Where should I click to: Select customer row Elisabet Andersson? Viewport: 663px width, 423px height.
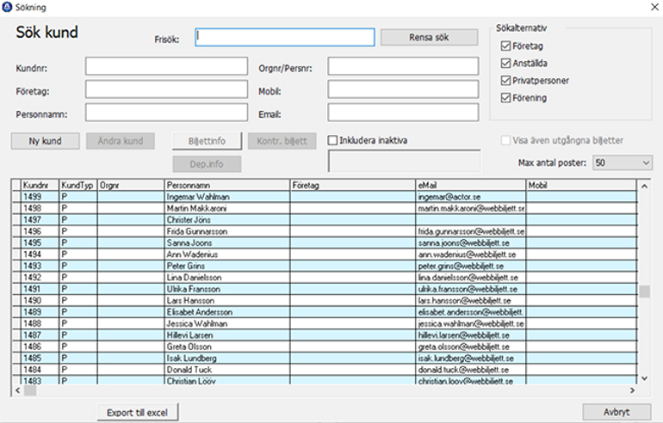coord(324,312)
